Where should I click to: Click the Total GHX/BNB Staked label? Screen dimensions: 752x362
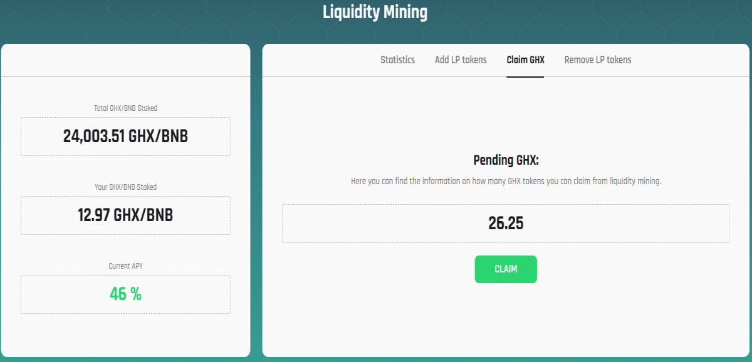click(125, 108)
